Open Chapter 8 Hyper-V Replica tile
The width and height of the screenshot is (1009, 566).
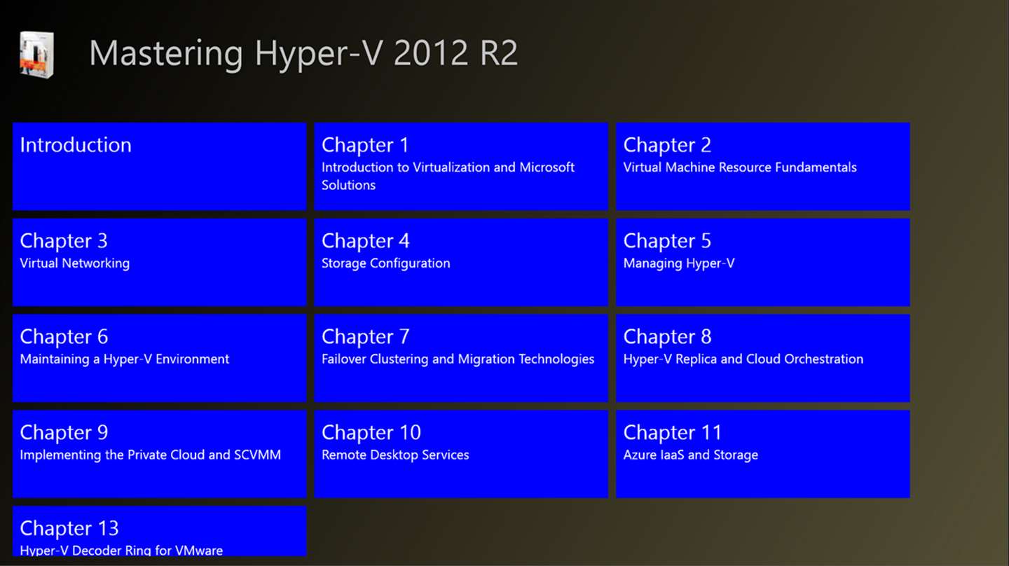point(763,359)
